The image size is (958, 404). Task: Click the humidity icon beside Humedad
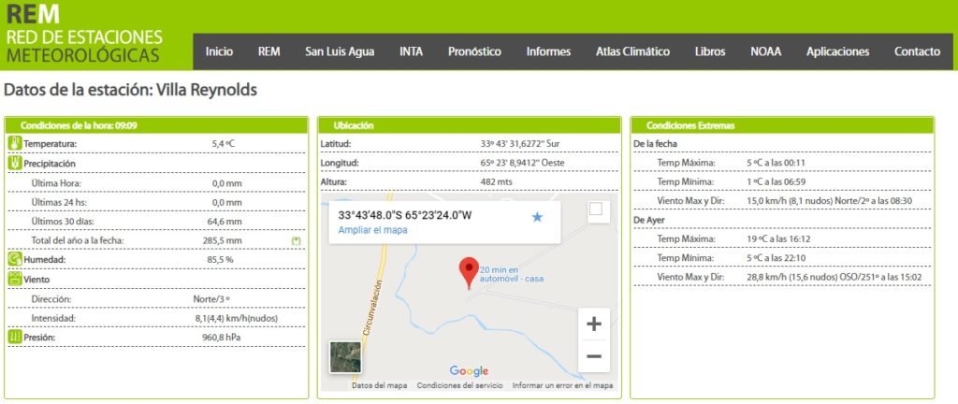pos(15,259)
